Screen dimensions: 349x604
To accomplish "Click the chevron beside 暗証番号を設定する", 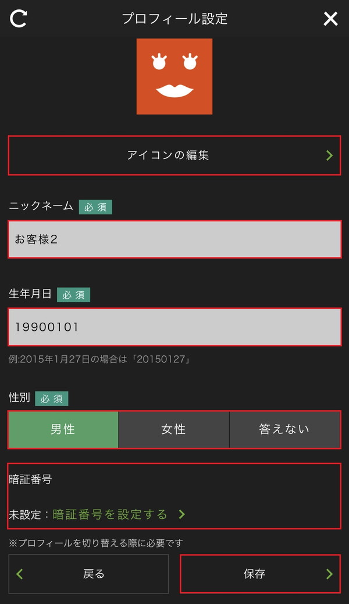I will click(x=182, y=514).
